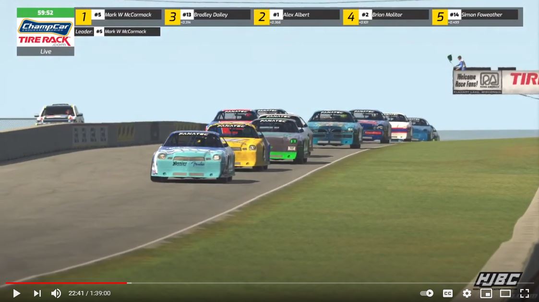Switch to miniplayer mode
Screen dimensions: 539x302
pos(486,293)
